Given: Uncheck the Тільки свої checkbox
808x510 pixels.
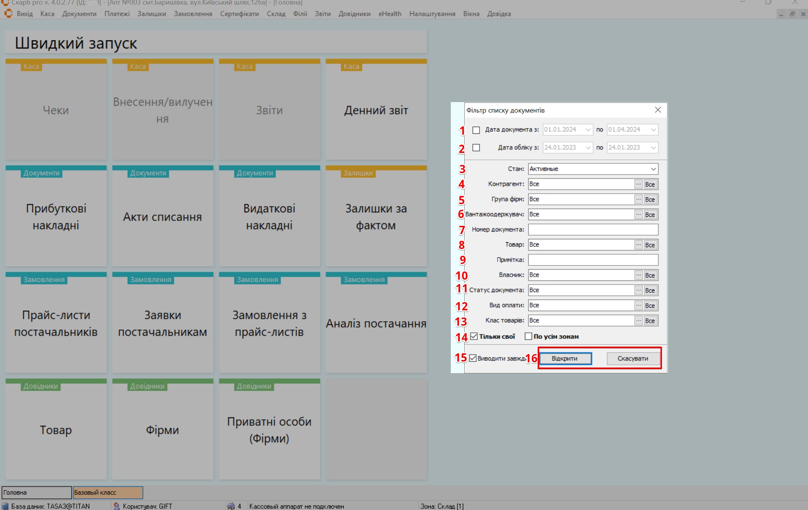Looking at the screenshot, I should tap(474, 337).
